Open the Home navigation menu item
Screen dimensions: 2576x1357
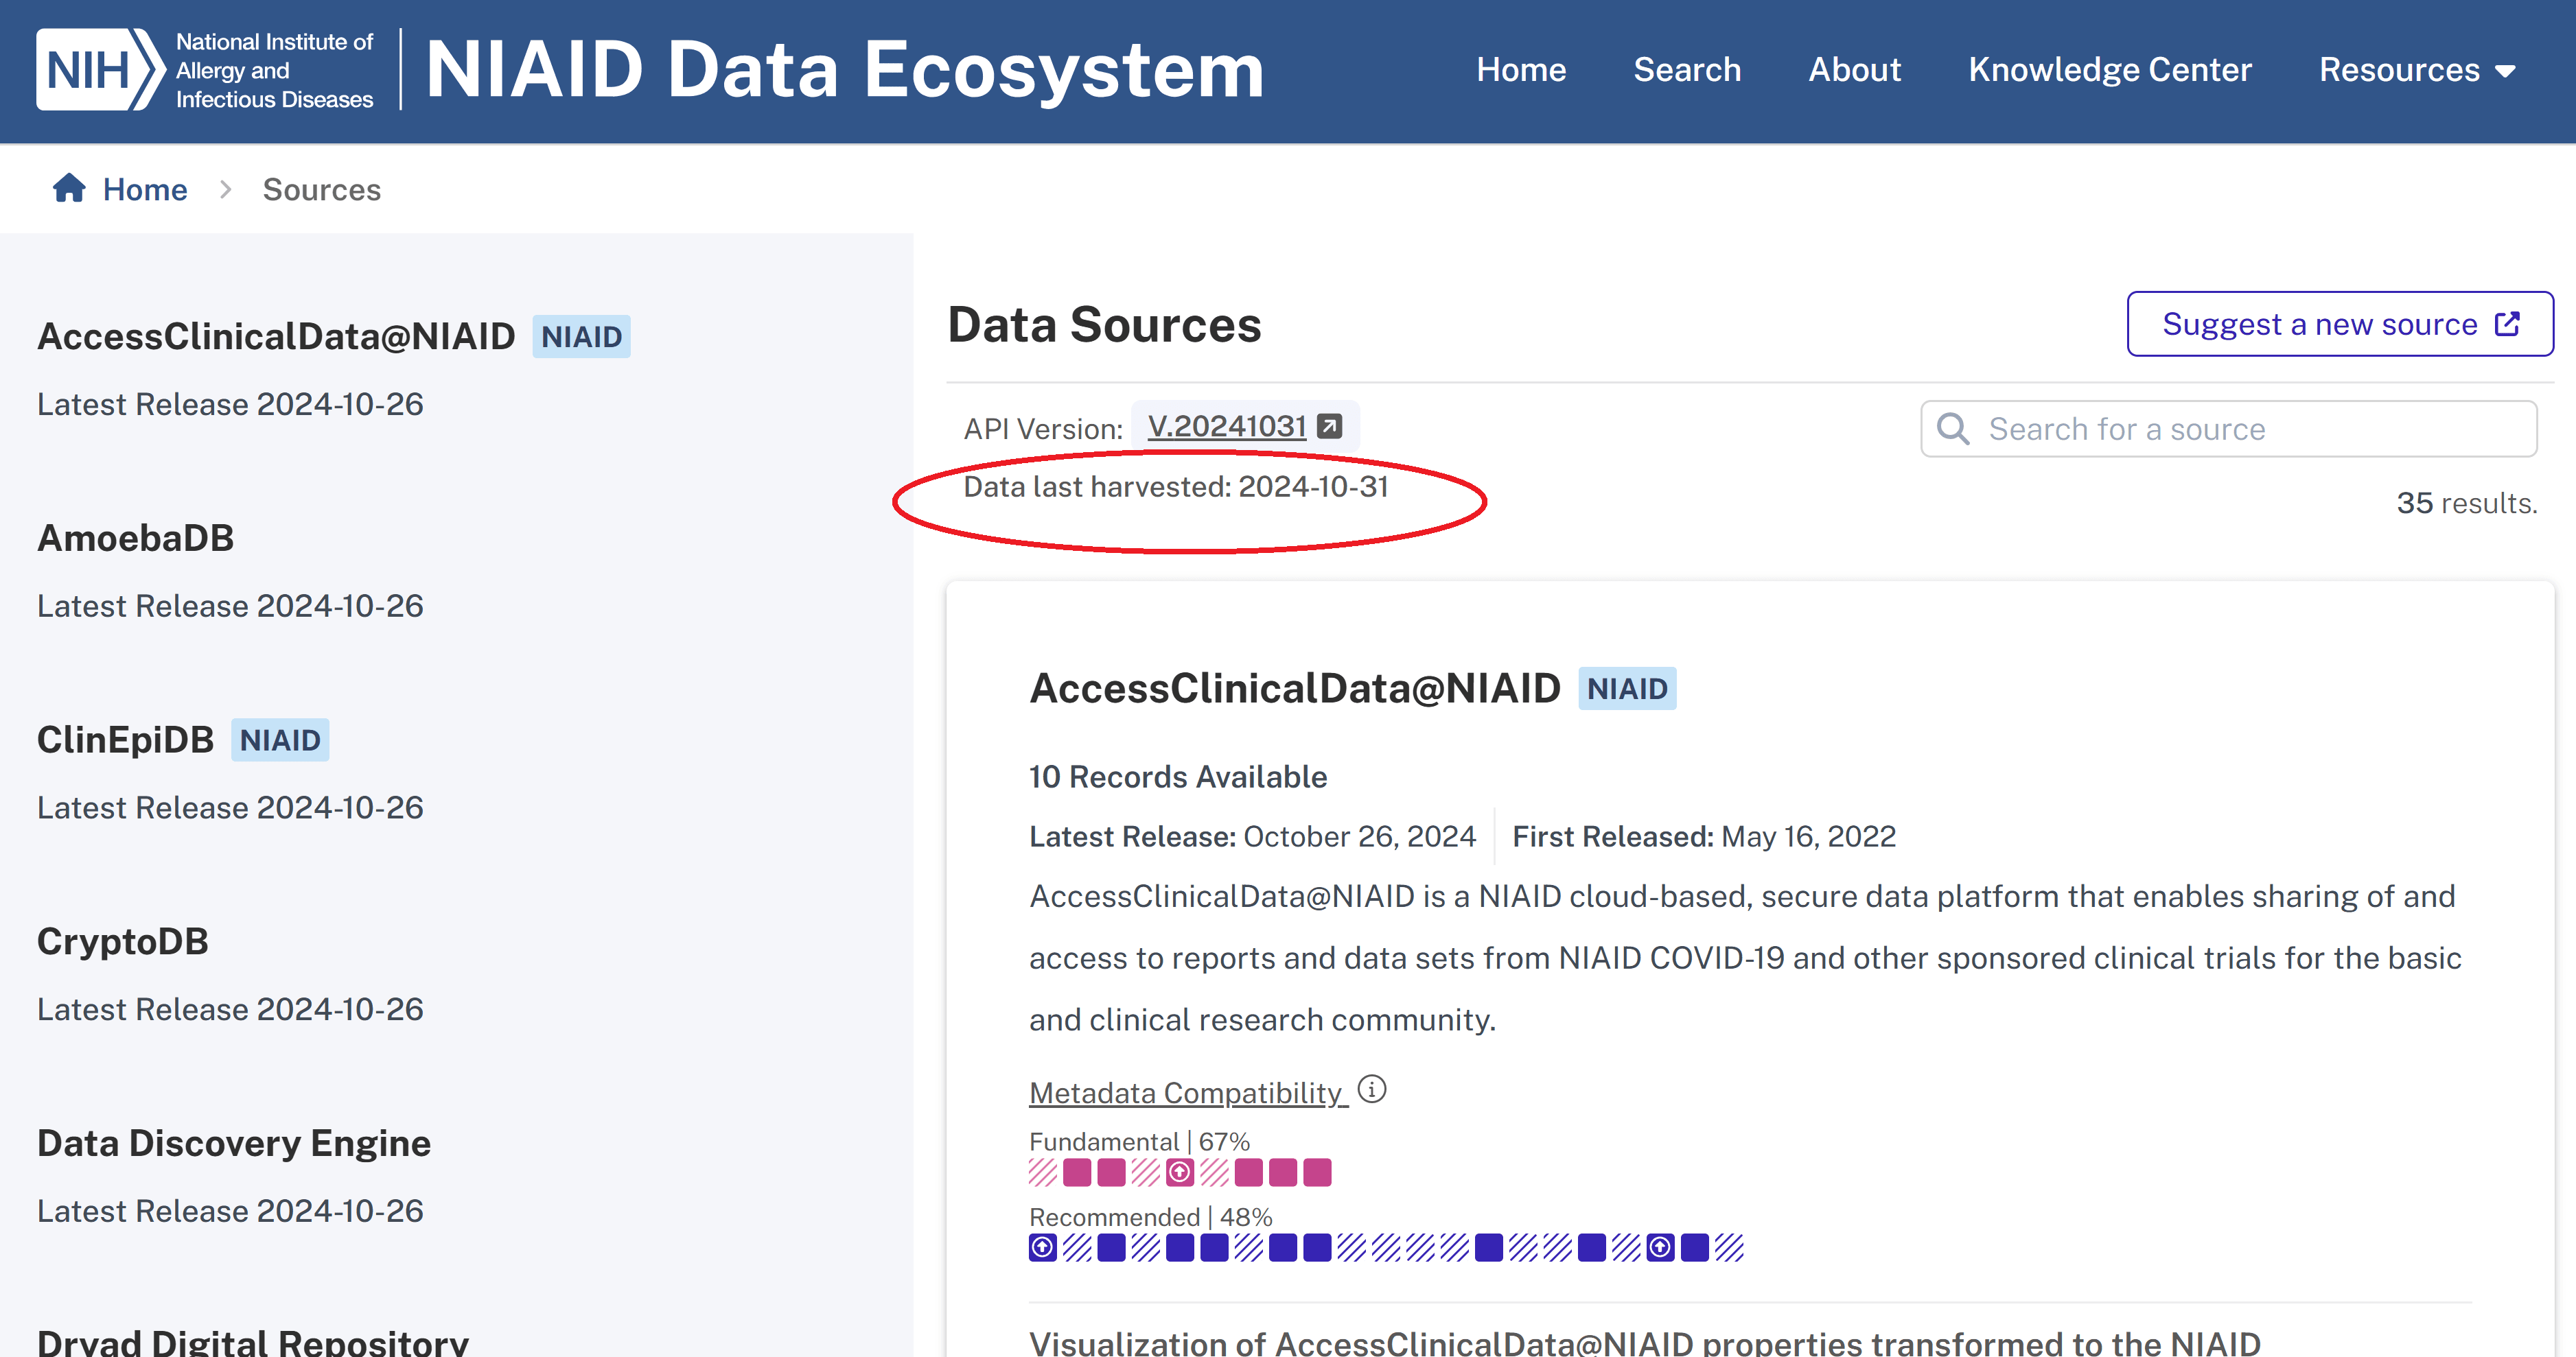[1521, 70]
